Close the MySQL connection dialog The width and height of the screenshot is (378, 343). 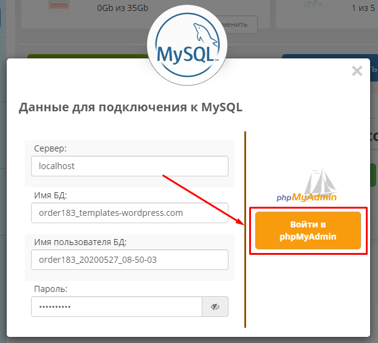pyautogui.click(x=357, y=71)
